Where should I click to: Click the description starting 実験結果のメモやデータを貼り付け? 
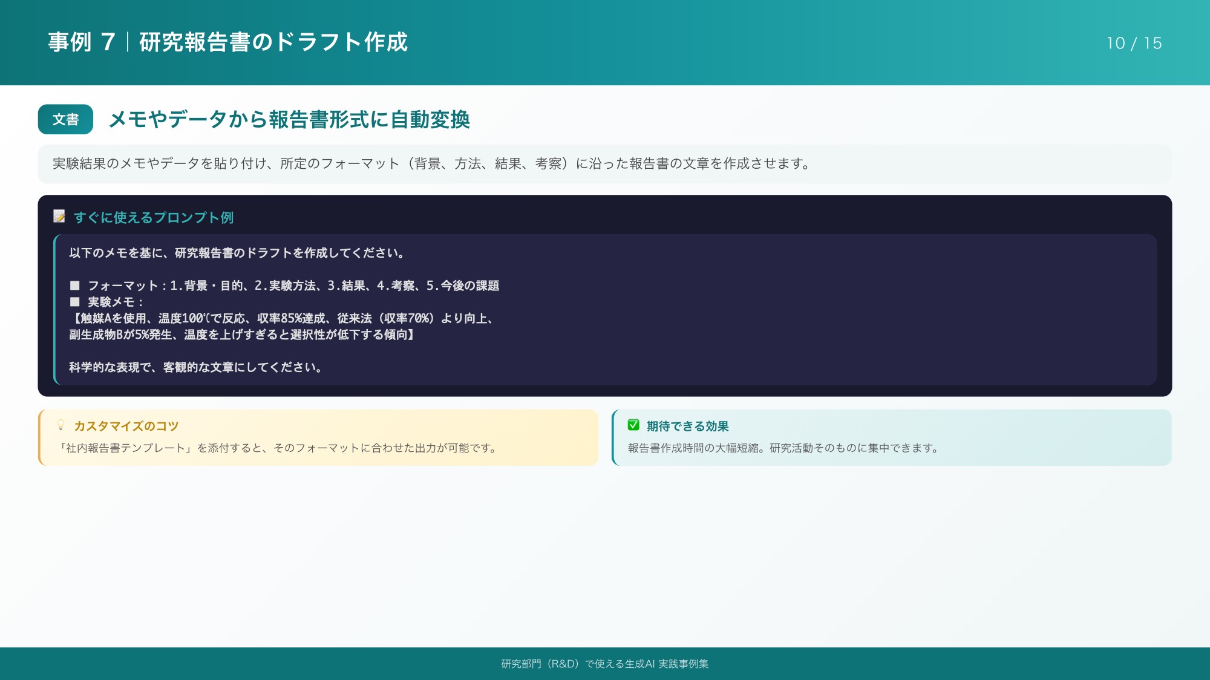click(431, 163)
